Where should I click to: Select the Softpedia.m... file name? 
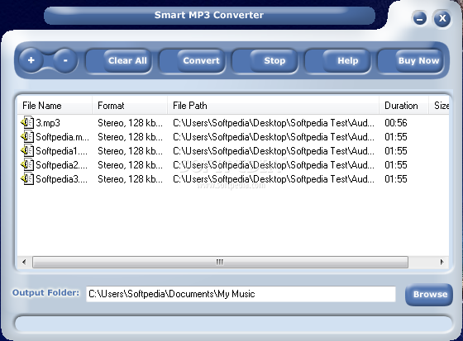point(62,137)
